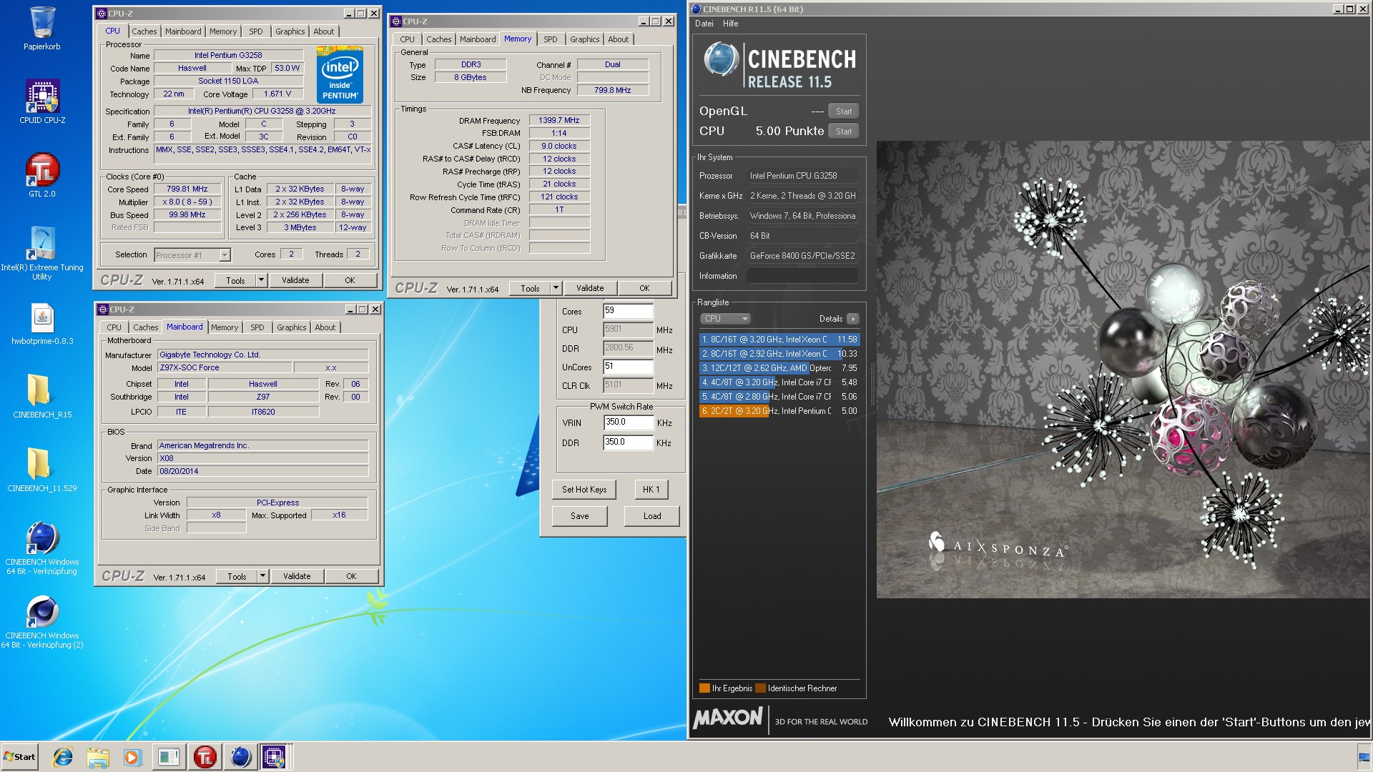Open Intel Extreme Tuning Utility desktop icon
1373x772 pixels.
click(x=42, y=253)
